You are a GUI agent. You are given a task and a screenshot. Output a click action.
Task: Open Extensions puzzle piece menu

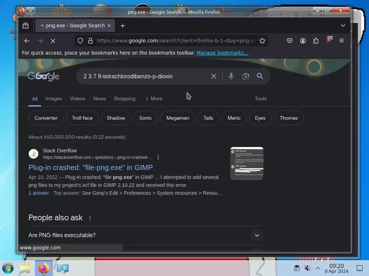(316, 41)
